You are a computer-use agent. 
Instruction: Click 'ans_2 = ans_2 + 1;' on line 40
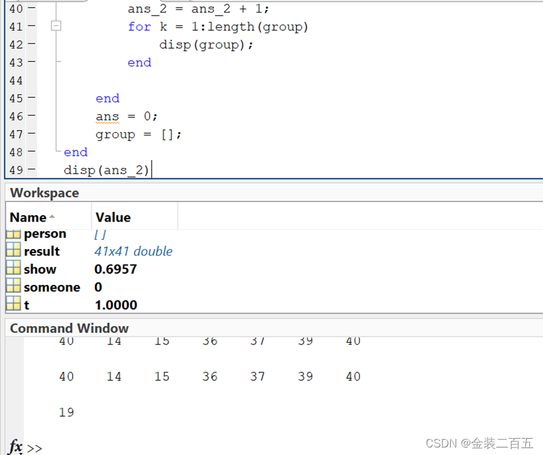pyautogui.click(x=198, y=9)
